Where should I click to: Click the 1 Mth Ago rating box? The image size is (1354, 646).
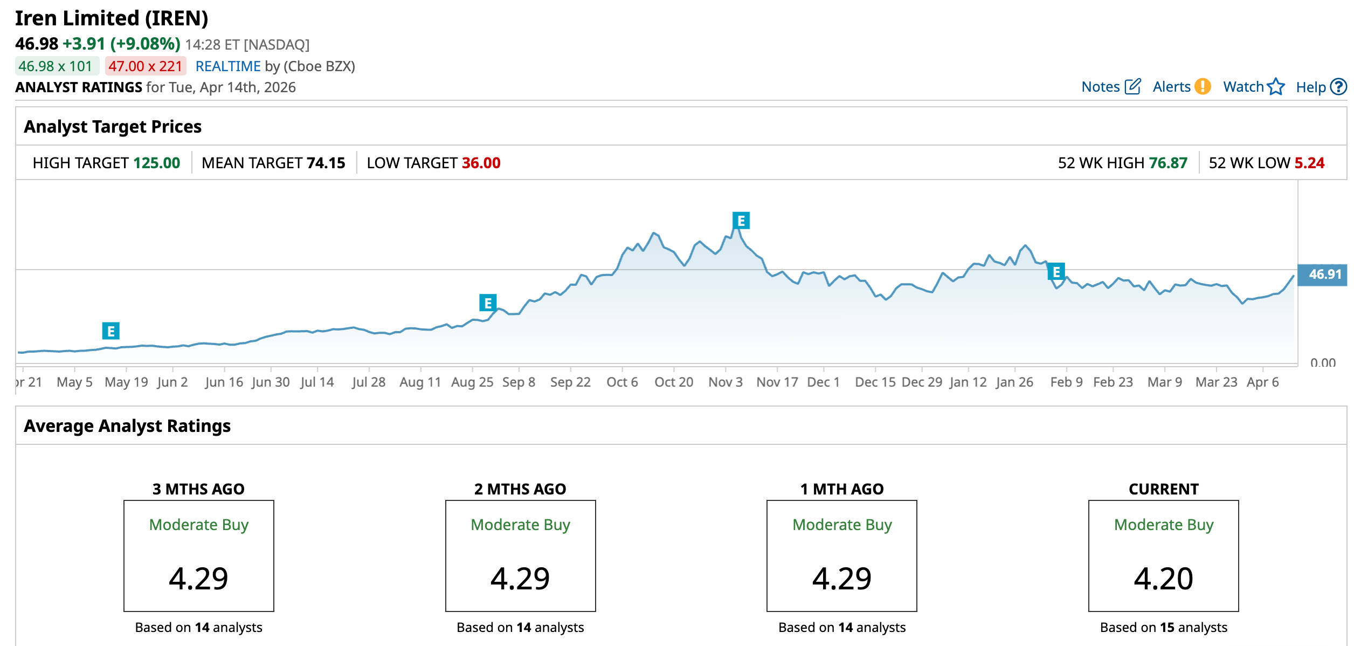point(841,555)
